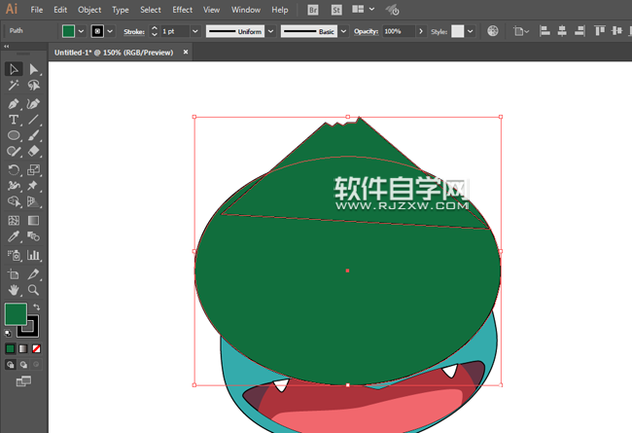The width and height of the screenshot is (632, 433).
Task: Set paint type to solid Color
Action: [x=10, y=348]
